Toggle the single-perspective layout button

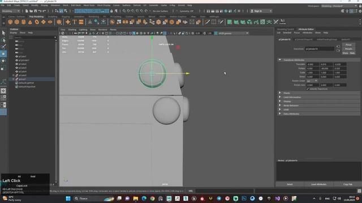[3, 91]
